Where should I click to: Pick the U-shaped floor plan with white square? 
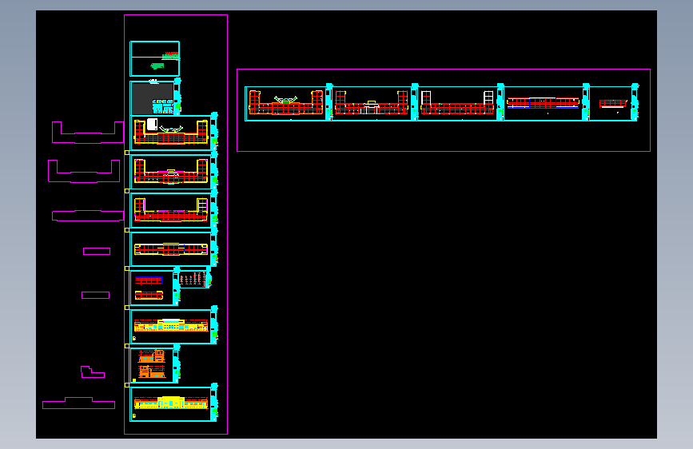coord(173,132)
